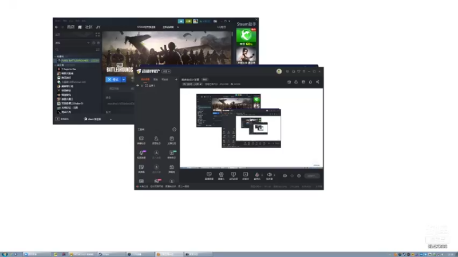Click the start live pill button
This screenshot has width=458, height=257.
[x=311, y=176]
